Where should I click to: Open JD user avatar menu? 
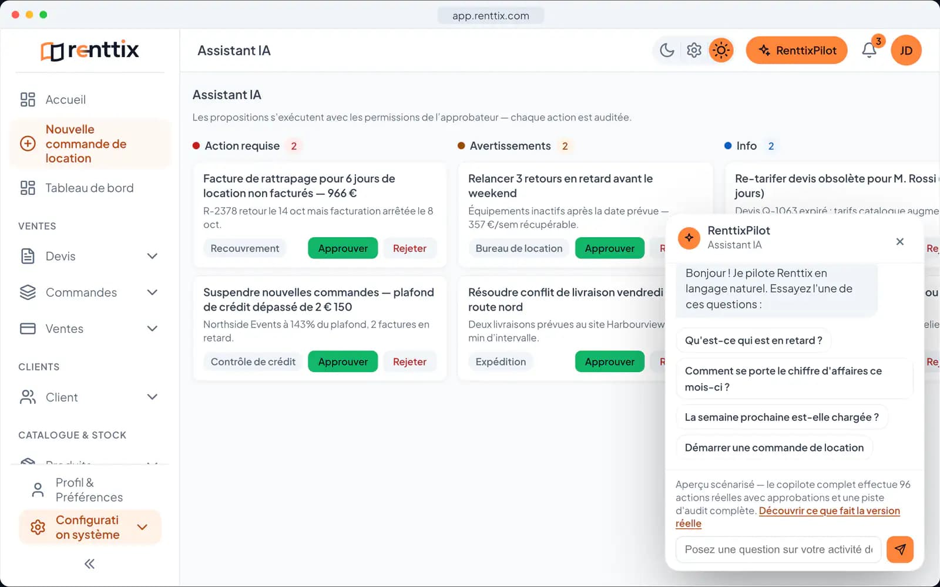tap(906, 50)
